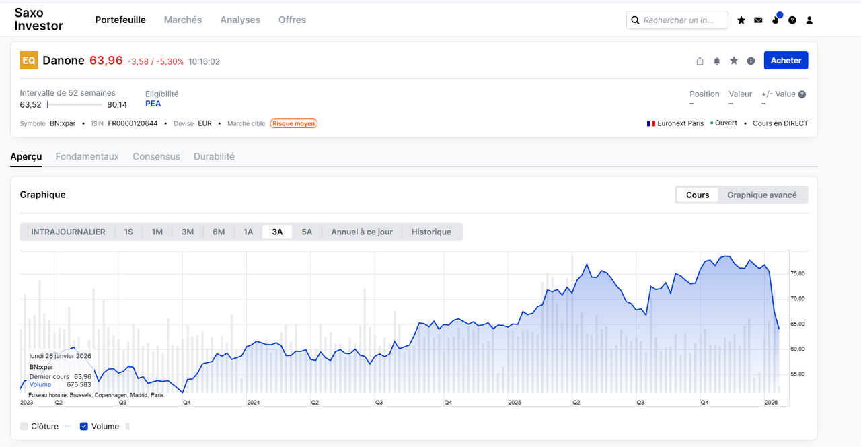Viewport: 861px width, 447px height.
Task: Choose the 5A chart period
Action: coord(307,232)
